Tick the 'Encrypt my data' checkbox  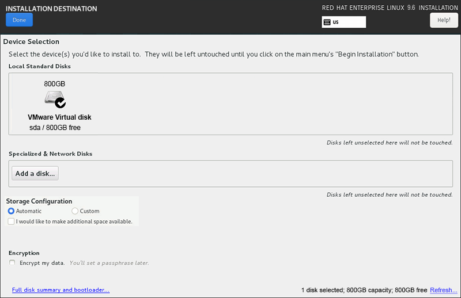[x=12, y=263]
